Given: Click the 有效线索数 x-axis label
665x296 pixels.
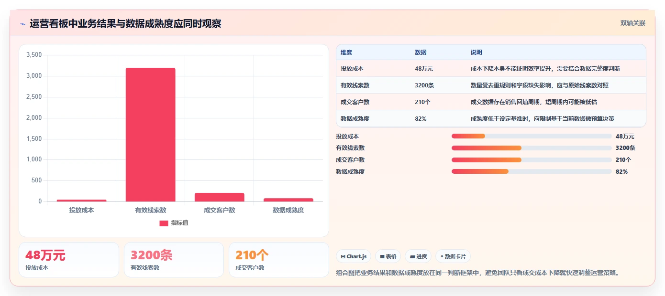Looking at the screenshot, I should click(x=151, y=210).
